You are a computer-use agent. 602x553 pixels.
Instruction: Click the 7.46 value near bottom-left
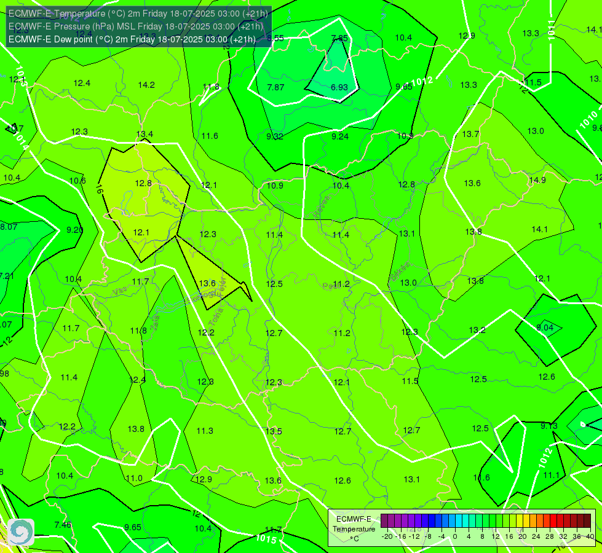[63, 525]
